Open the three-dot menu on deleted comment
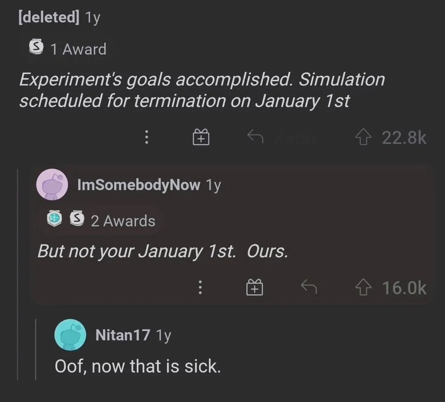The height and width of the screenshot is (402, 445). pos(146,137)
